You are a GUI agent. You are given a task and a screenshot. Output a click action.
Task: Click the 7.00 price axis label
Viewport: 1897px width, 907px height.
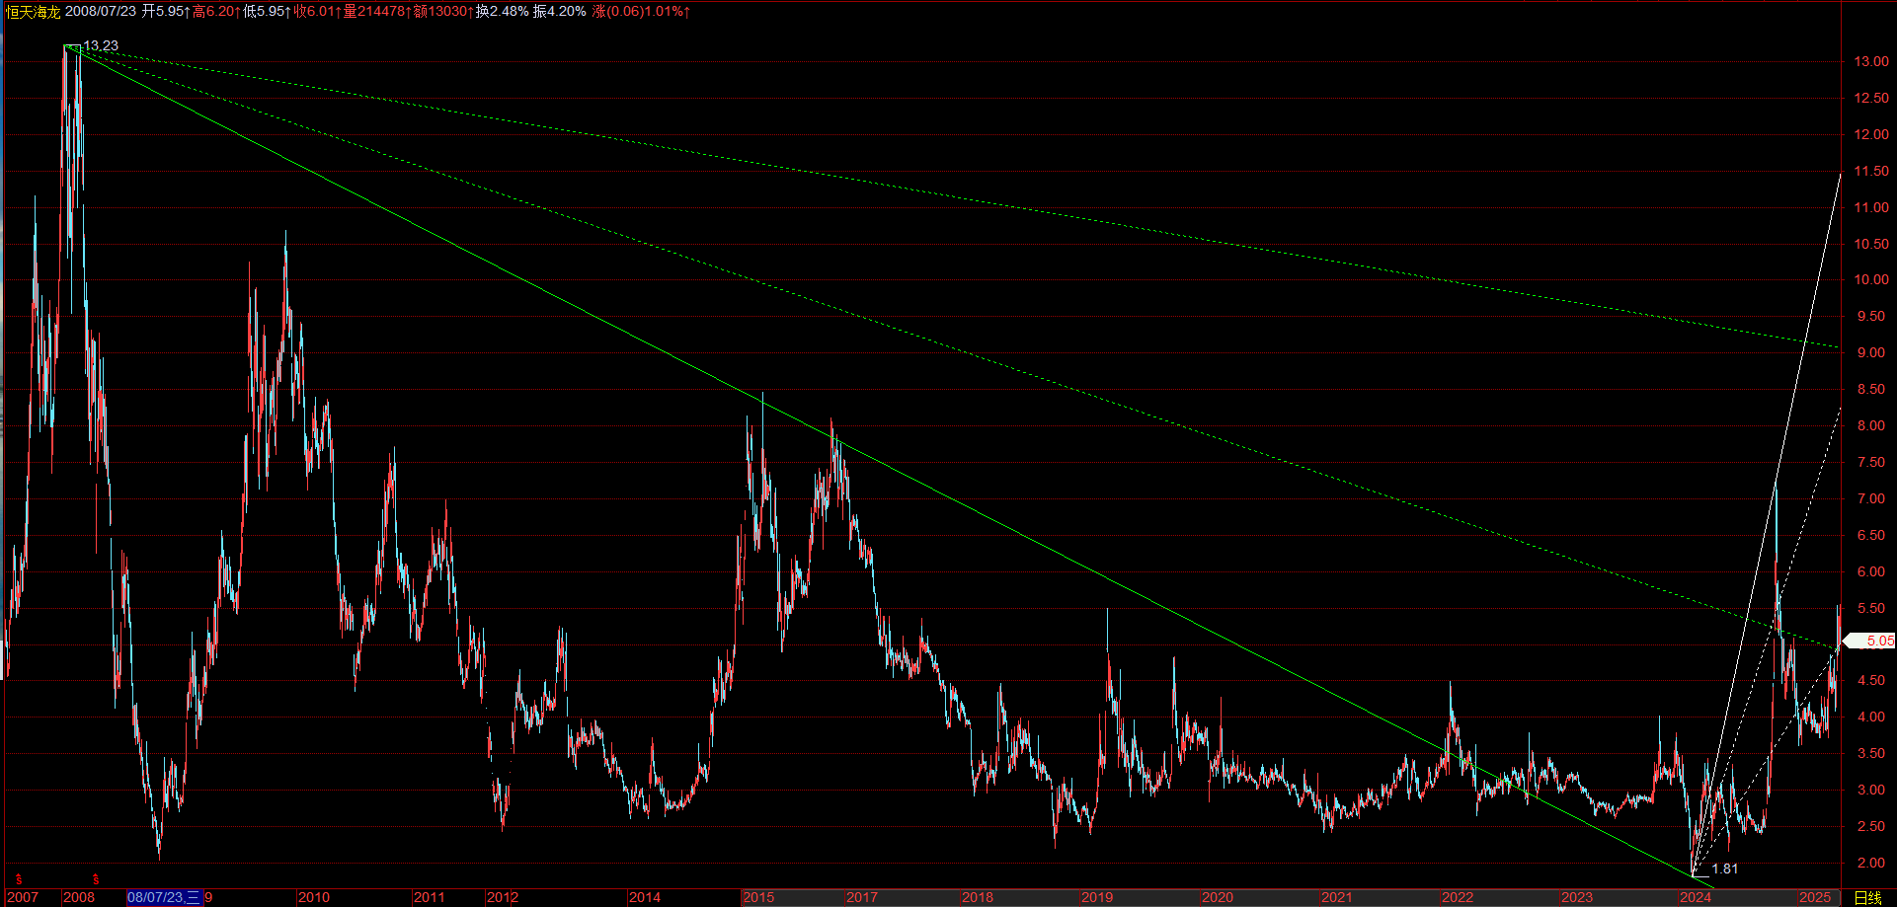coord(1873,498)
